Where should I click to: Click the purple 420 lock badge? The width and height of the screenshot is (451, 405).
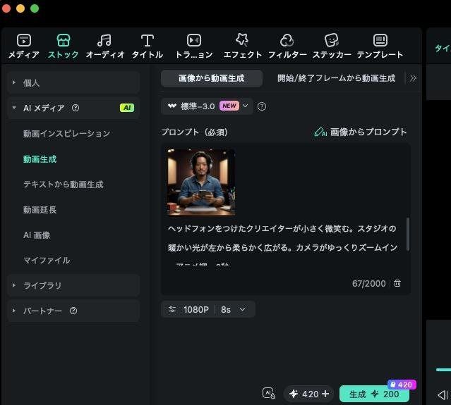click(402, 385)
